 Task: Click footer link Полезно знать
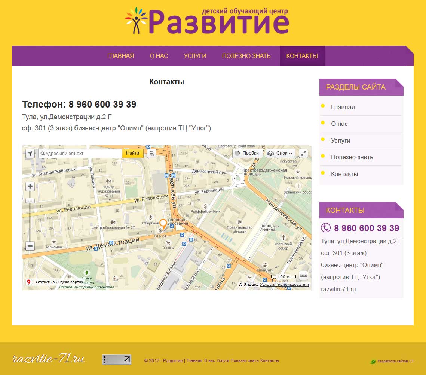click(x=245, y=360)
